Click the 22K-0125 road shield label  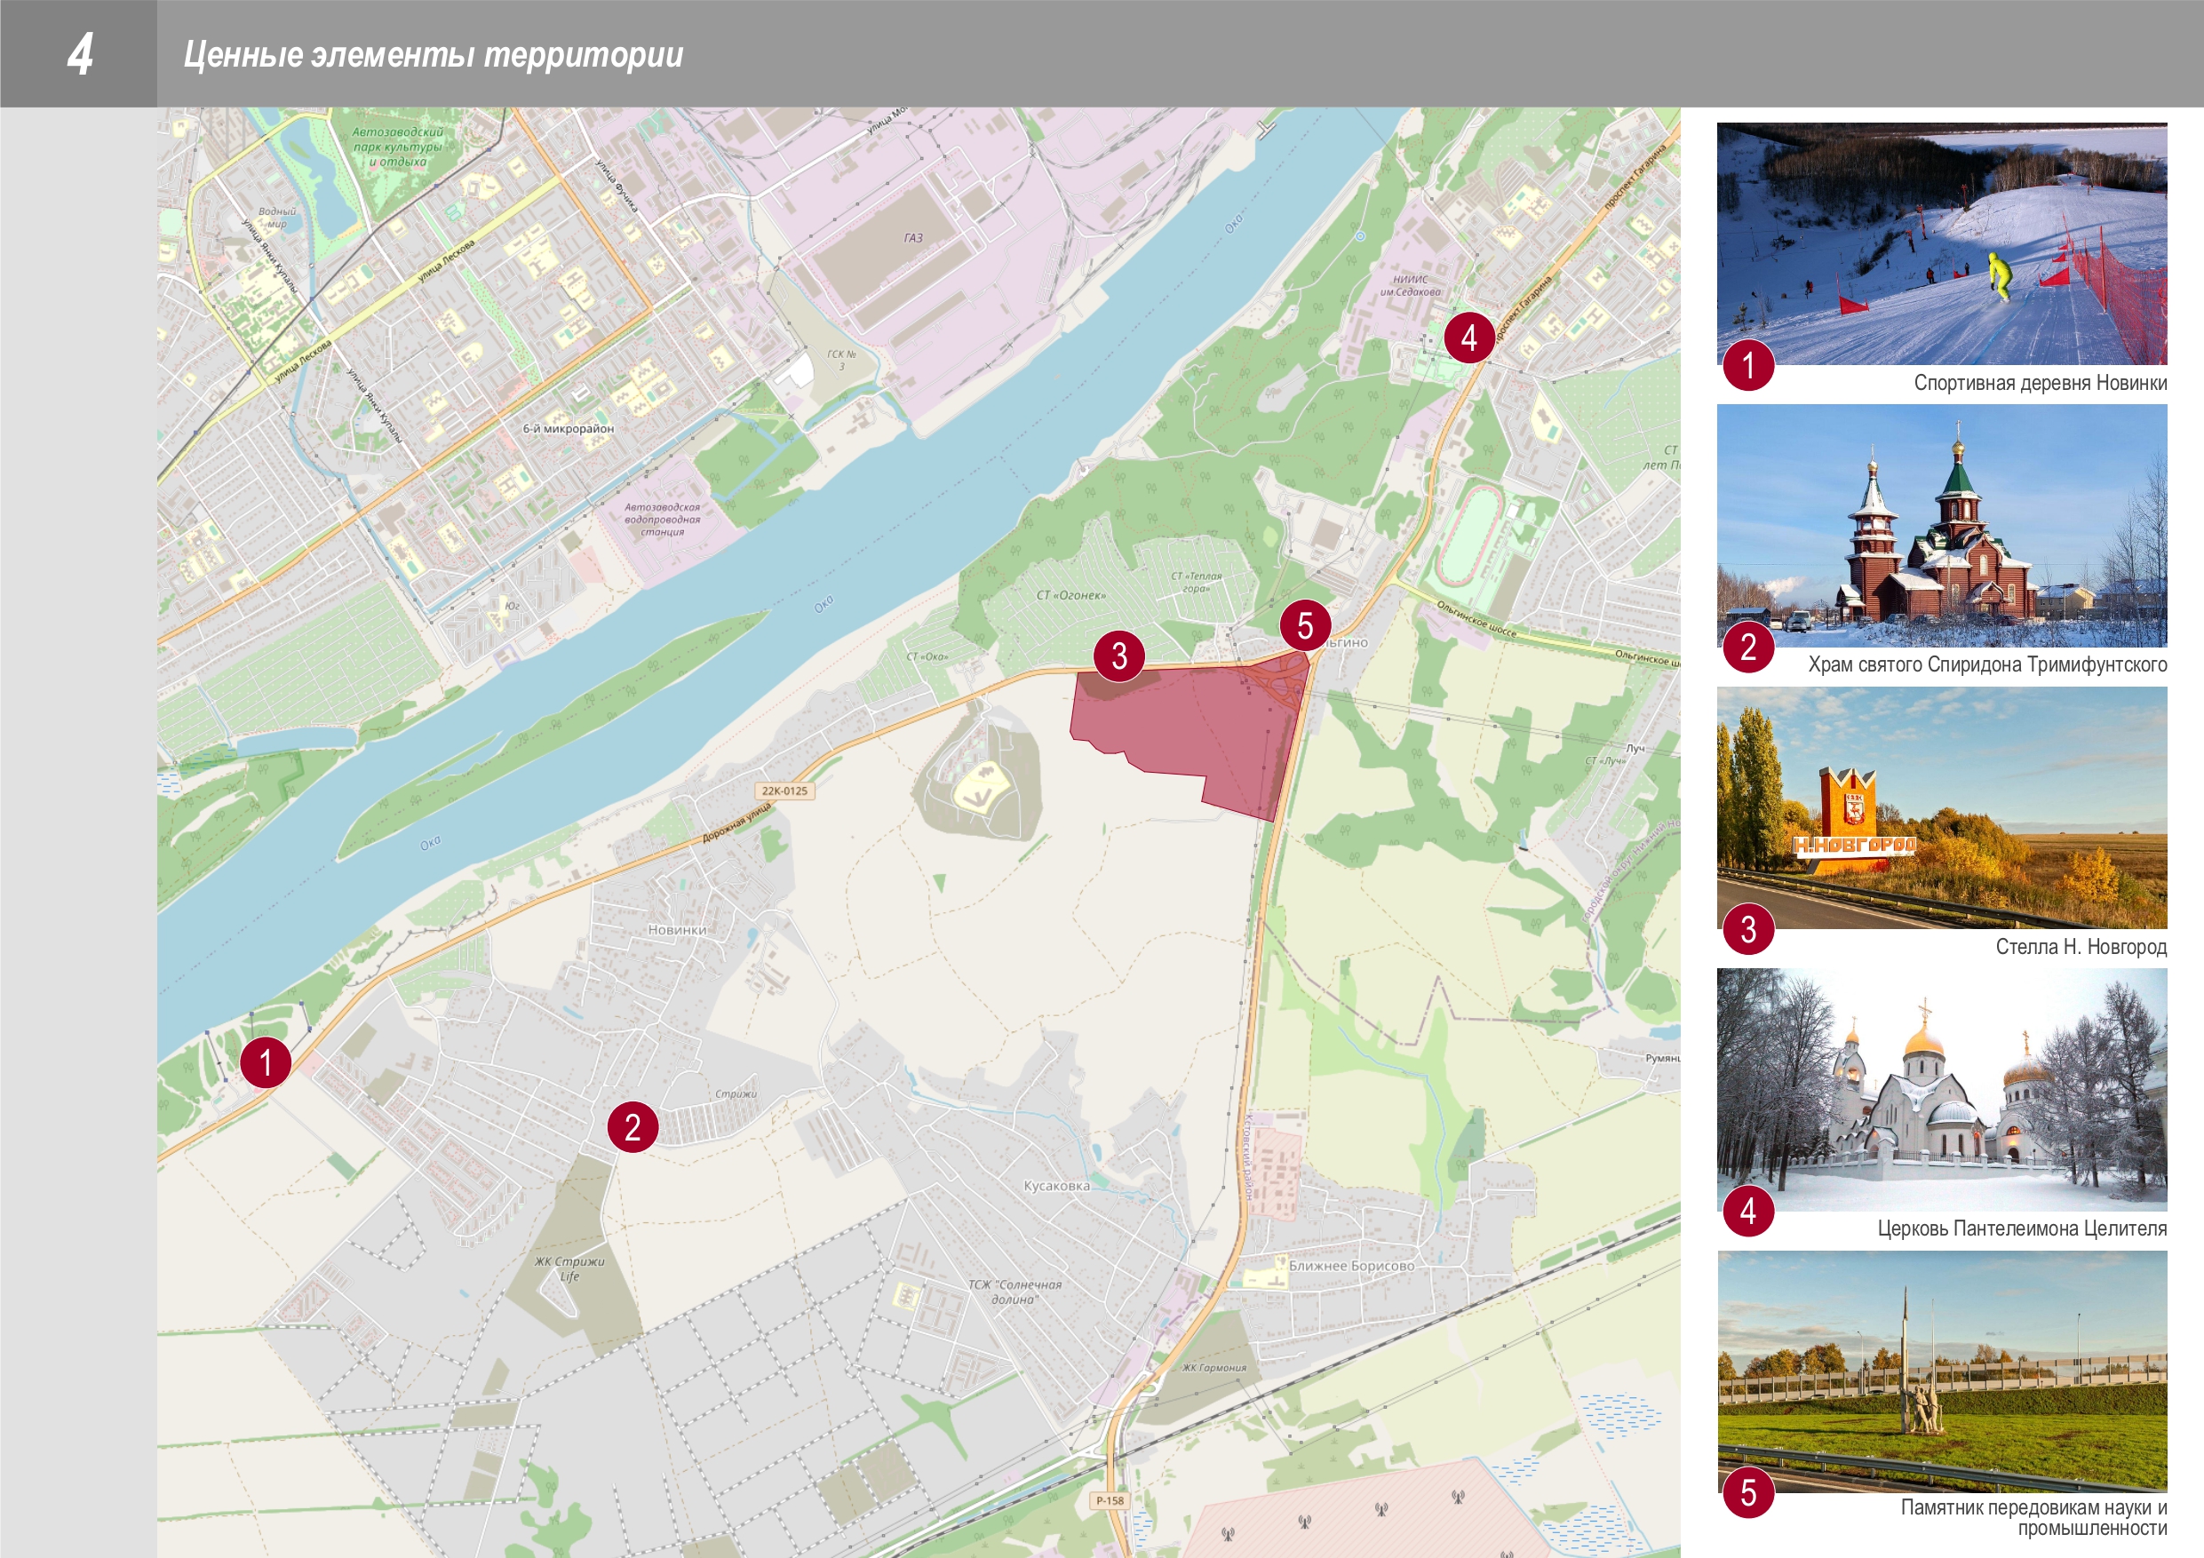(x=784, y=791)
